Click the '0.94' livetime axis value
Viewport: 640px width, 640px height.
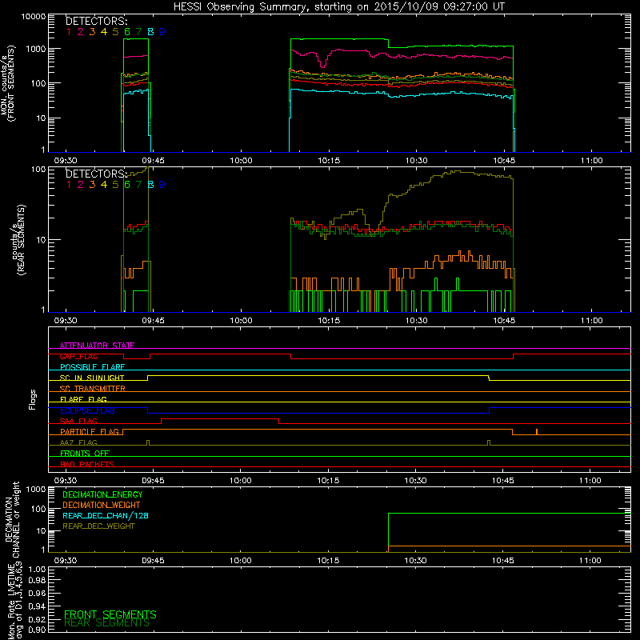tap(37, 606)
